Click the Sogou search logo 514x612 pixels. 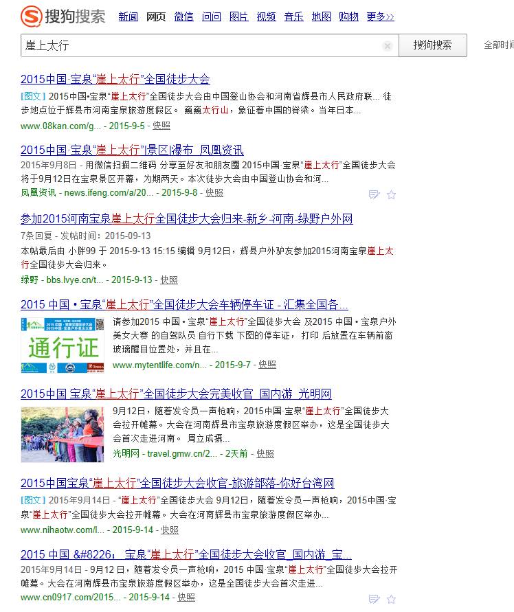(x=63, y=16)
